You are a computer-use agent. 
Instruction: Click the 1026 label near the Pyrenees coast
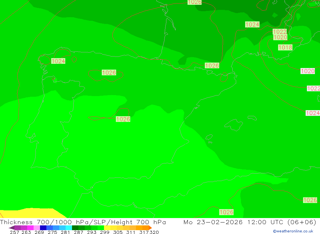[x=212, y=65]
